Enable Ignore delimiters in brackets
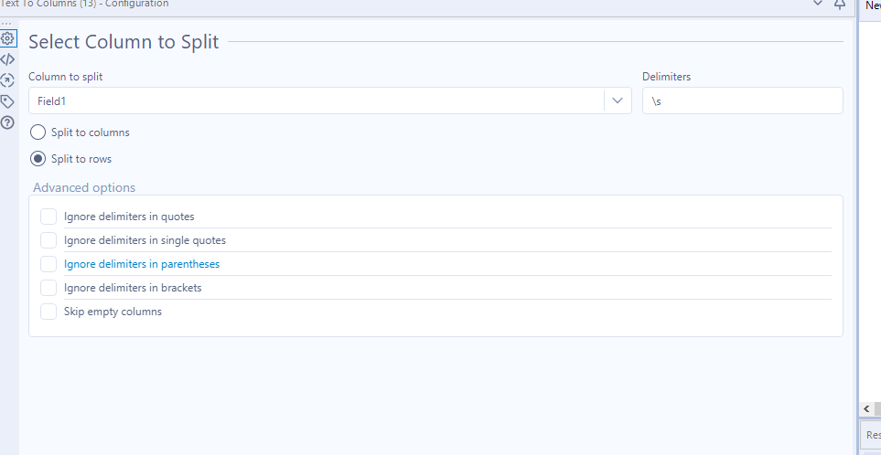The image size is (881, 455). click(48, 288)
